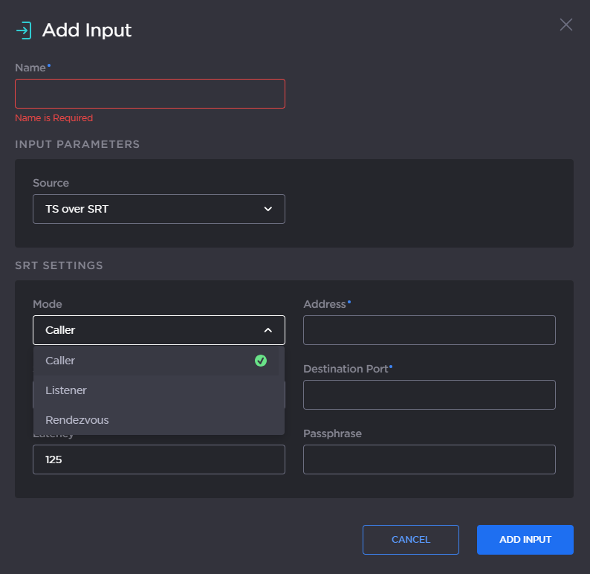
Task: Click the Latency field showing 125
Action: pos(158,459)
